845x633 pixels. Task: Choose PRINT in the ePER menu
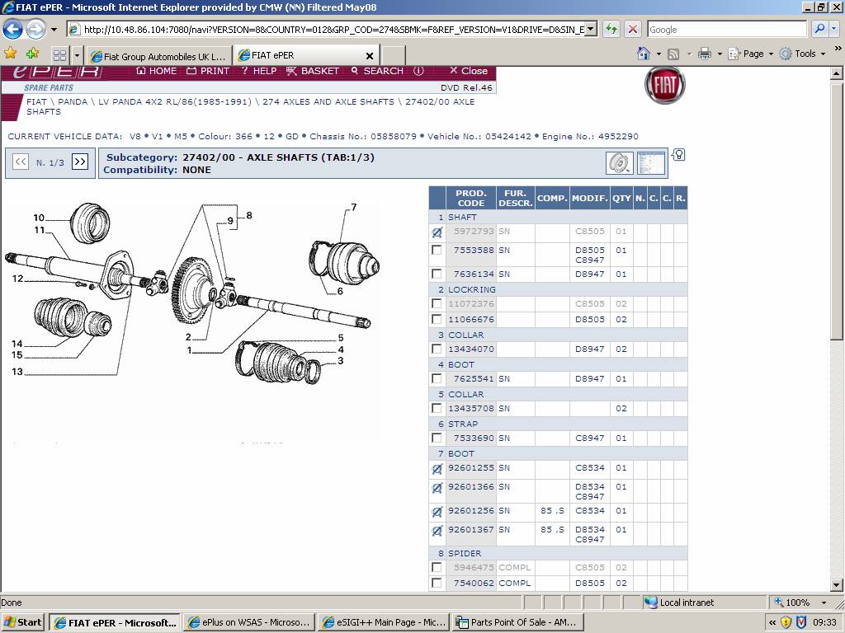click(x=208, y=71)
